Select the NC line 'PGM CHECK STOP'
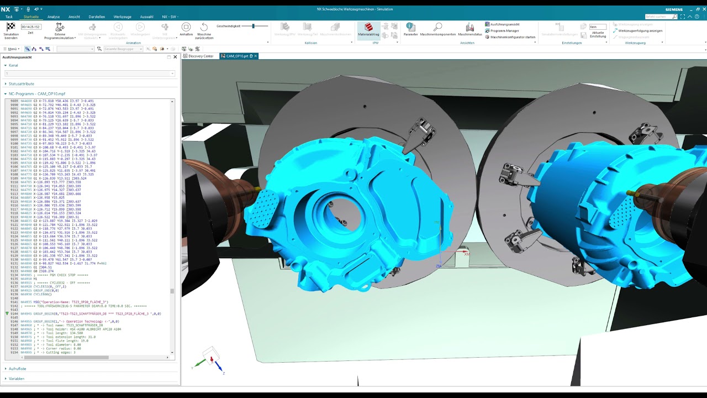The width and height of the screenshot is (707, 398). 54,275
